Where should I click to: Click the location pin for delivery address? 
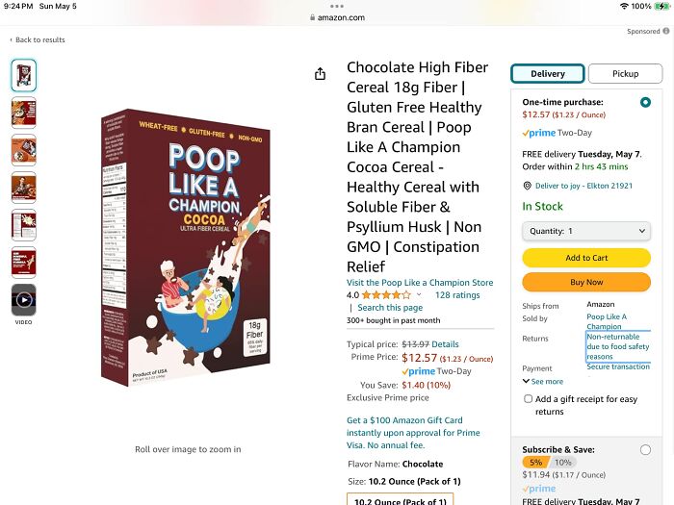pyautogui.click(x=527, y=186)
